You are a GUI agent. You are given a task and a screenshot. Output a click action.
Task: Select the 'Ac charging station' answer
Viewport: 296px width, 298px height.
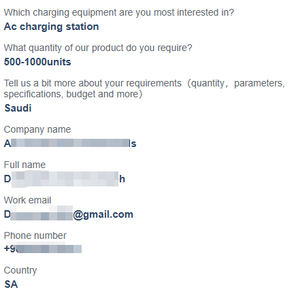click(52, 27)
